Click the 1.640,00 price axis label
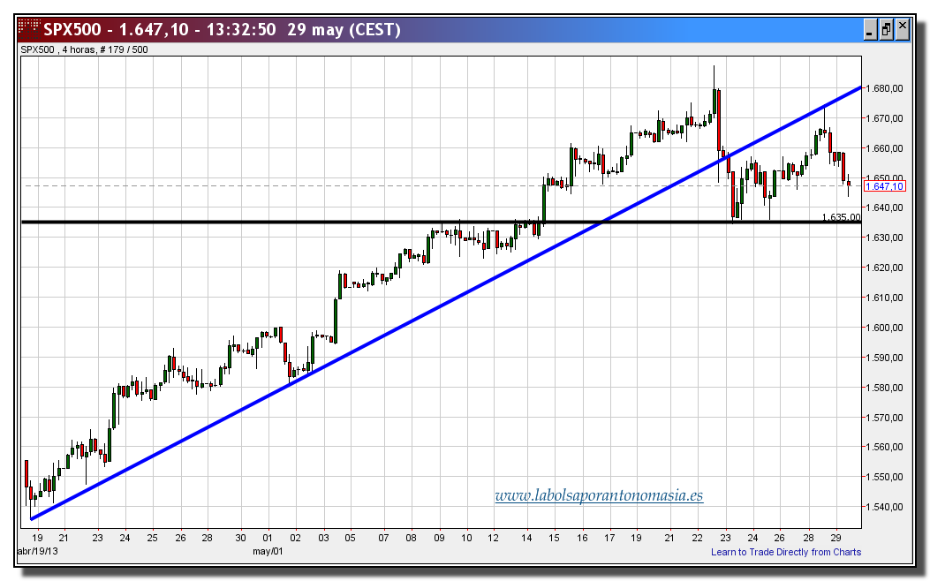Viewport: 930px width, 581px height. (x=884, y=207)
